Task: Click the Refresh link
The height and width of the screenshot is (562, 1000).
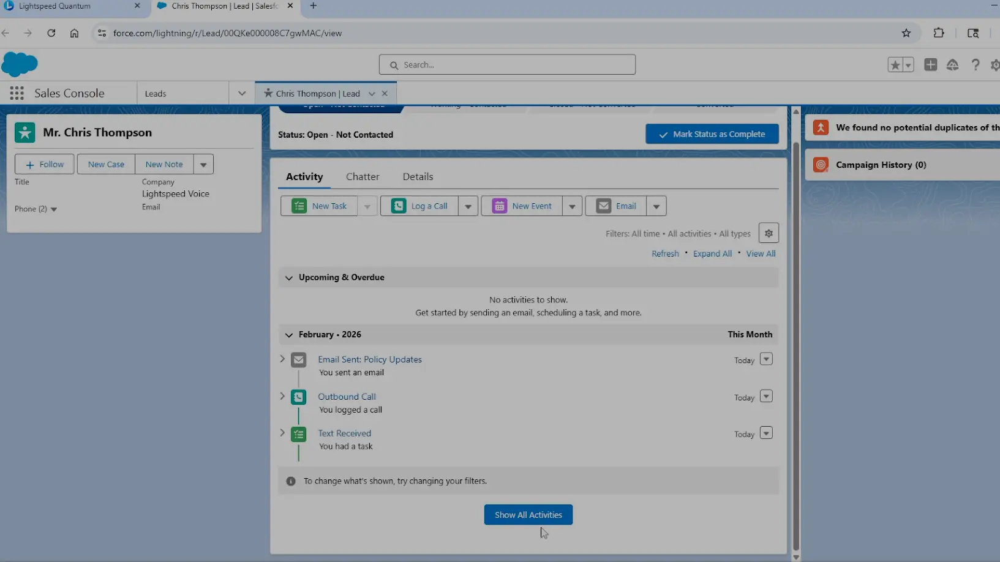Action: 665,254
